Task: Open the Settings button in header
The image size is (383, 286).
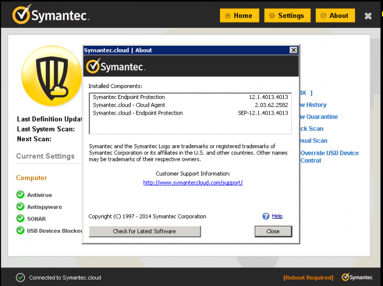Action: pyautogui.click(x=287, y=16)
